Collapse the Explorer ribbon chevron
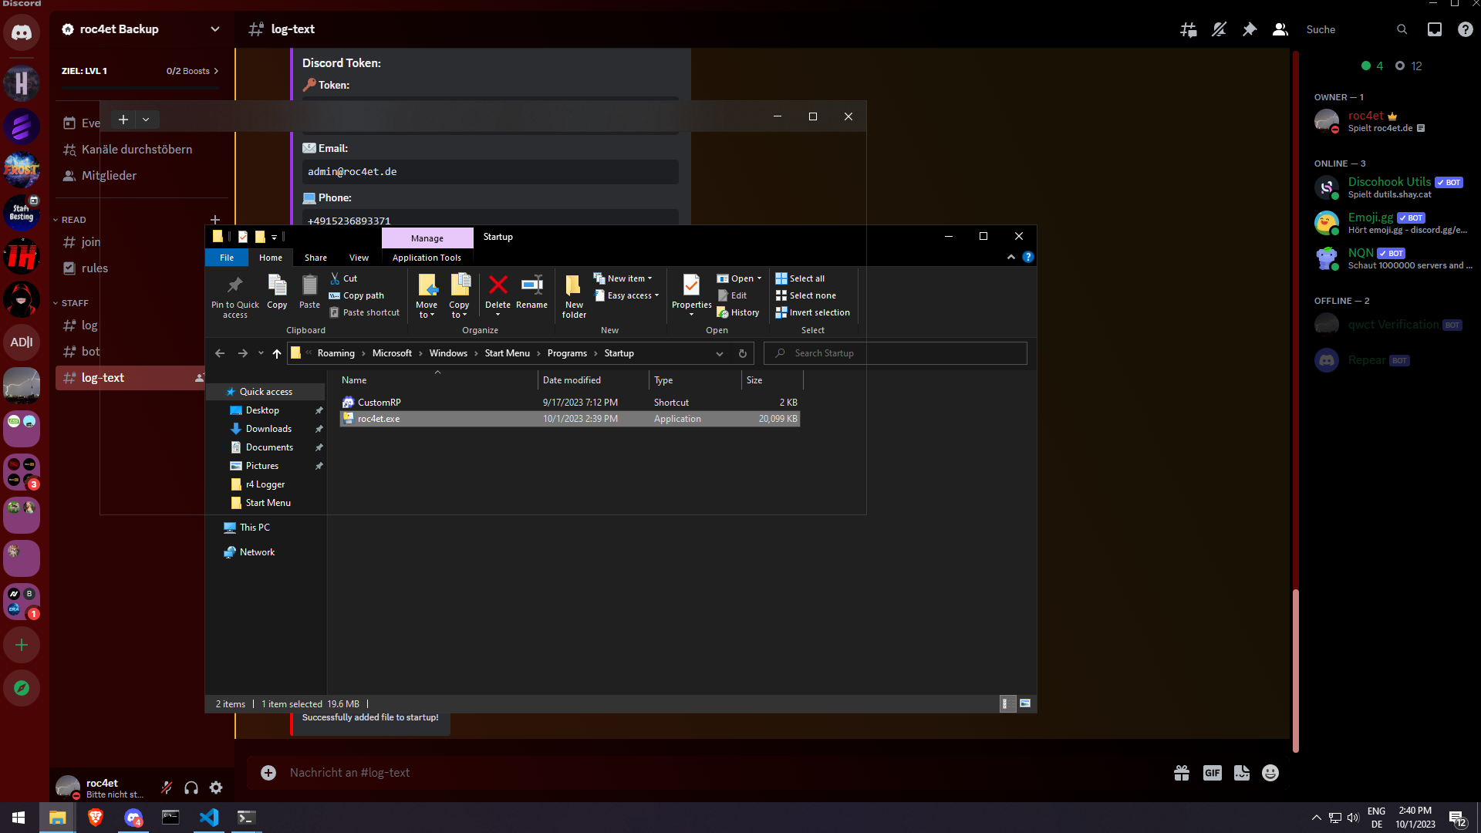 1011,258
